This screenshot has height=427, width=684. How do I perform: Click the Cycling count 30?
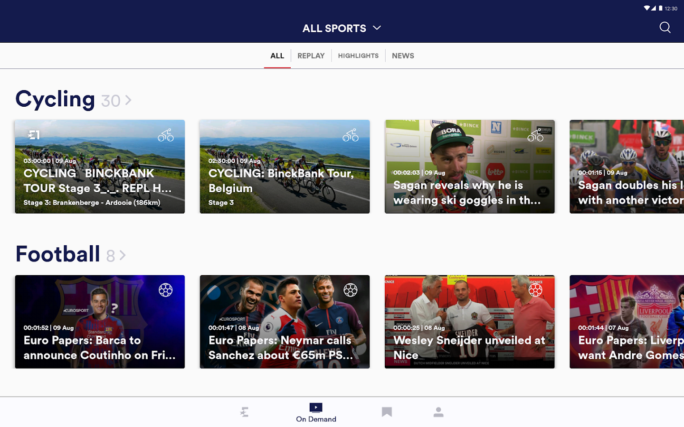(x=111, y=101)
